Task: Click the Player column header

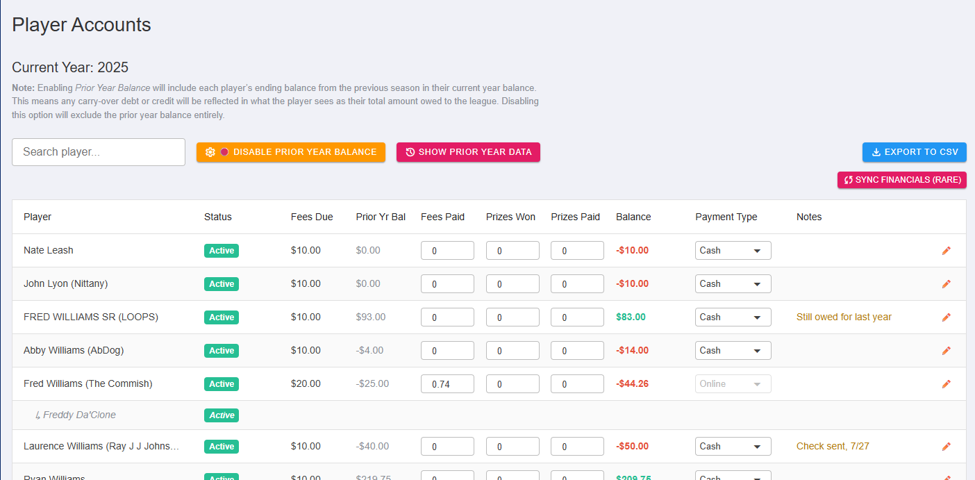Action: tap(37, 217)
